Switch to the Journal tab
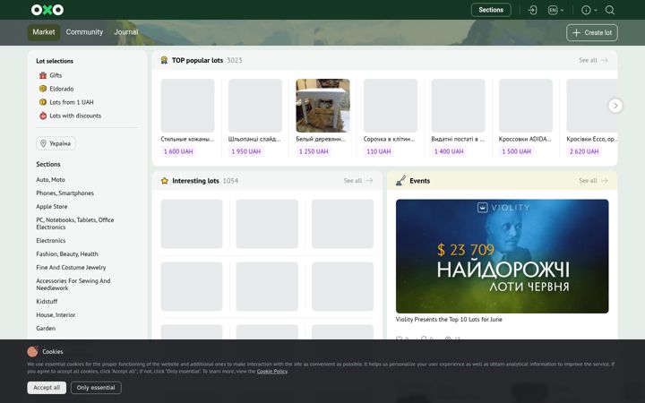The image size is (645, 403). 126,32
